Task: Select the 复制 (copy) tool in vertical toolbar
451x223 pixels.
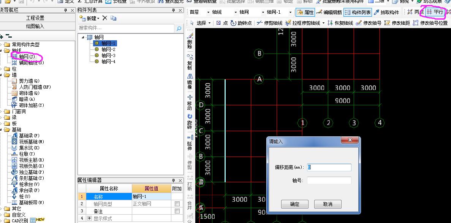Action: (x=190, y=62)
